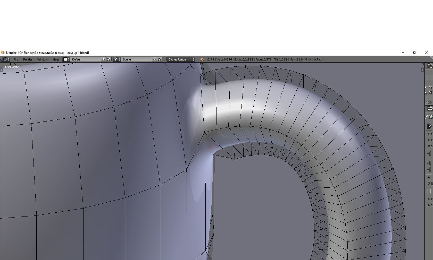This screenshot has height=260, width=433.
Task: Click the Outliner editor type icon
Action: [430, 66]
